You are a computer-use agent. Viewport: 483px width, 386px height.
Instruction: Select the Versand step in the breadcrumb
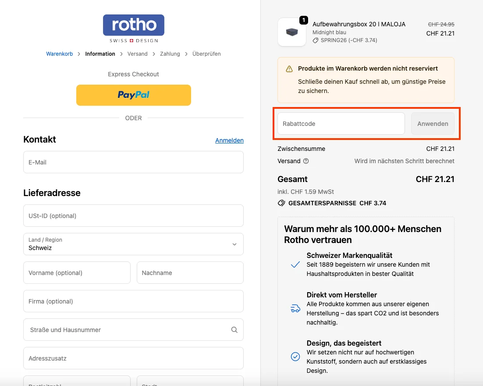[137, 54]
